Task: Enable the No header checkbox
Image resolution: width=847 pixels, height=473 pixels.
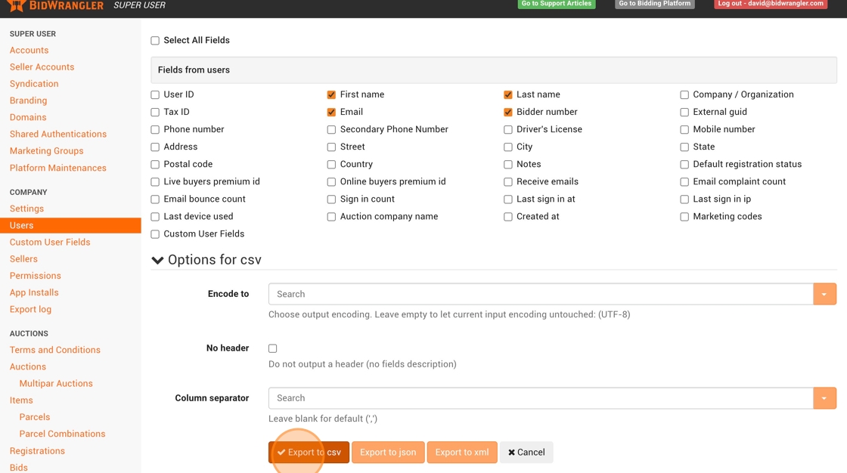Action: pyautogui.click(x=273, y=348)
